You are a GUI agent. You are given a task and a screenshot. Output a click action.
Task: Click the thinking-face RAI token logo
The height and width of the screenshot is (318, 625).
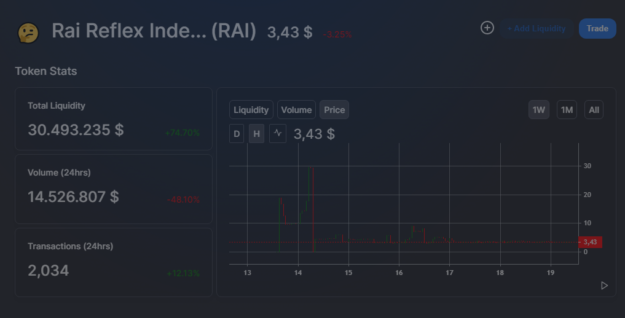pos(28,33)
